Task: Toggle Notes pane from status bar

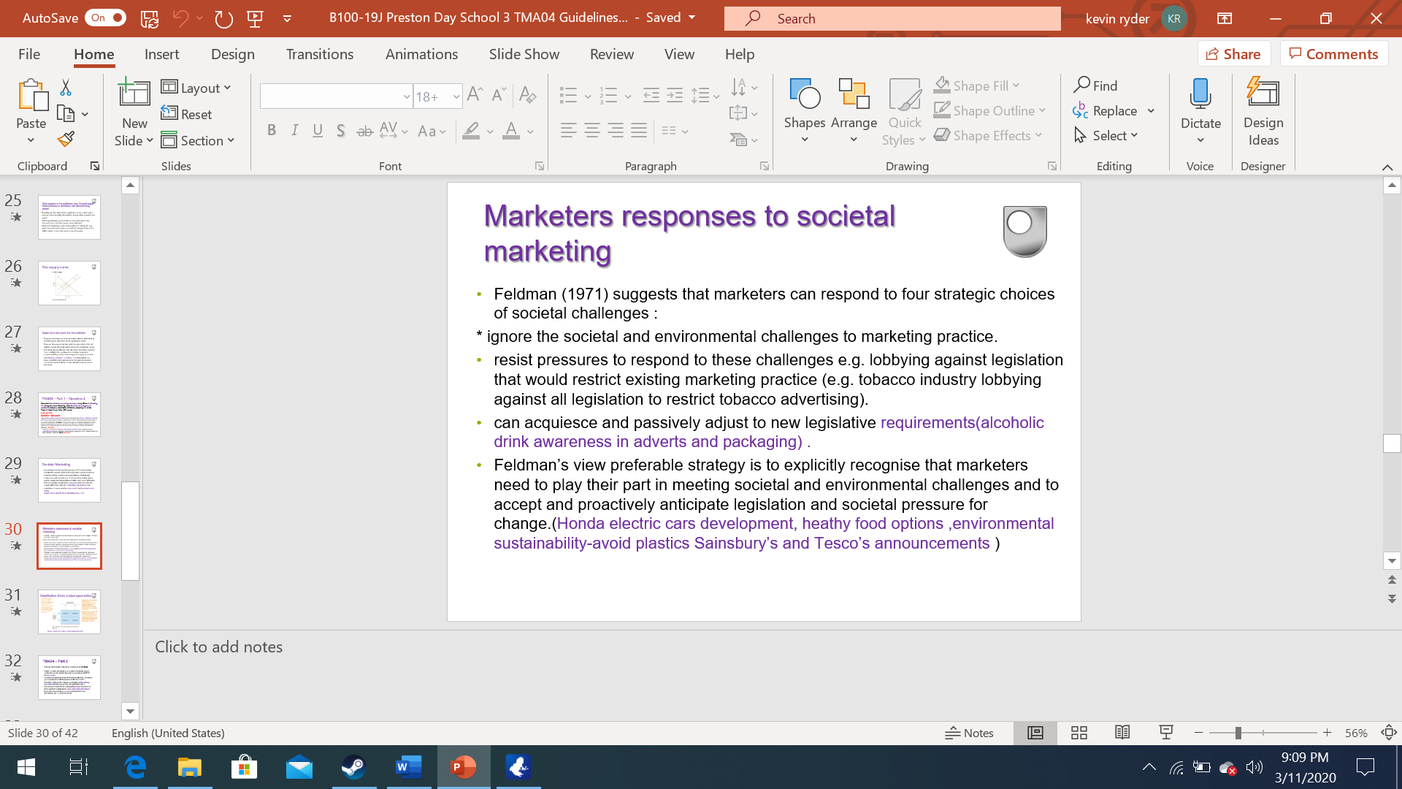Action: coord(969,733)
